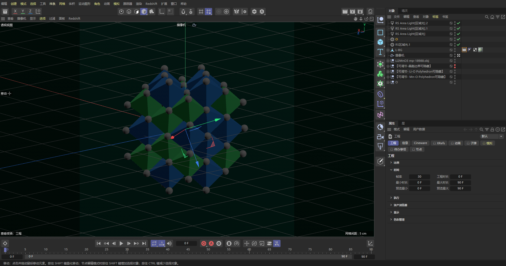This screenshot has width=506, height=266.
Task: Switch to the 场次 tab
Action: point(405,11)
